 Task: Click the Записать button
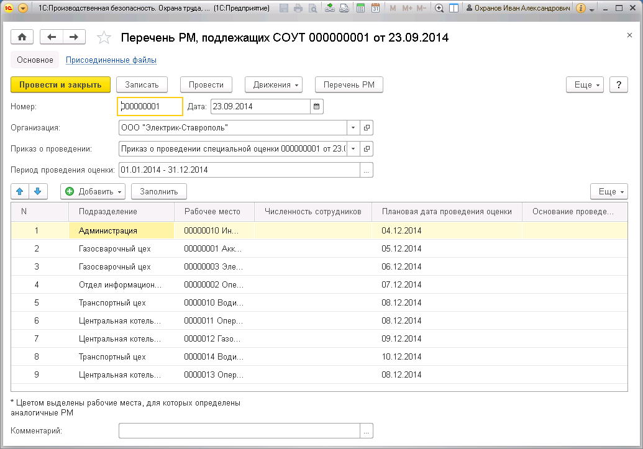[142, 84]
